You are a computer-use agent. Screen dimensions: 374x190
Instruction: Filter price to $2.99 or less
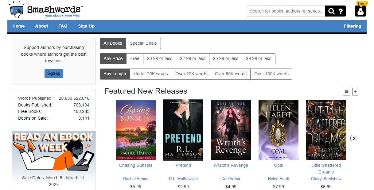point(193,59)
